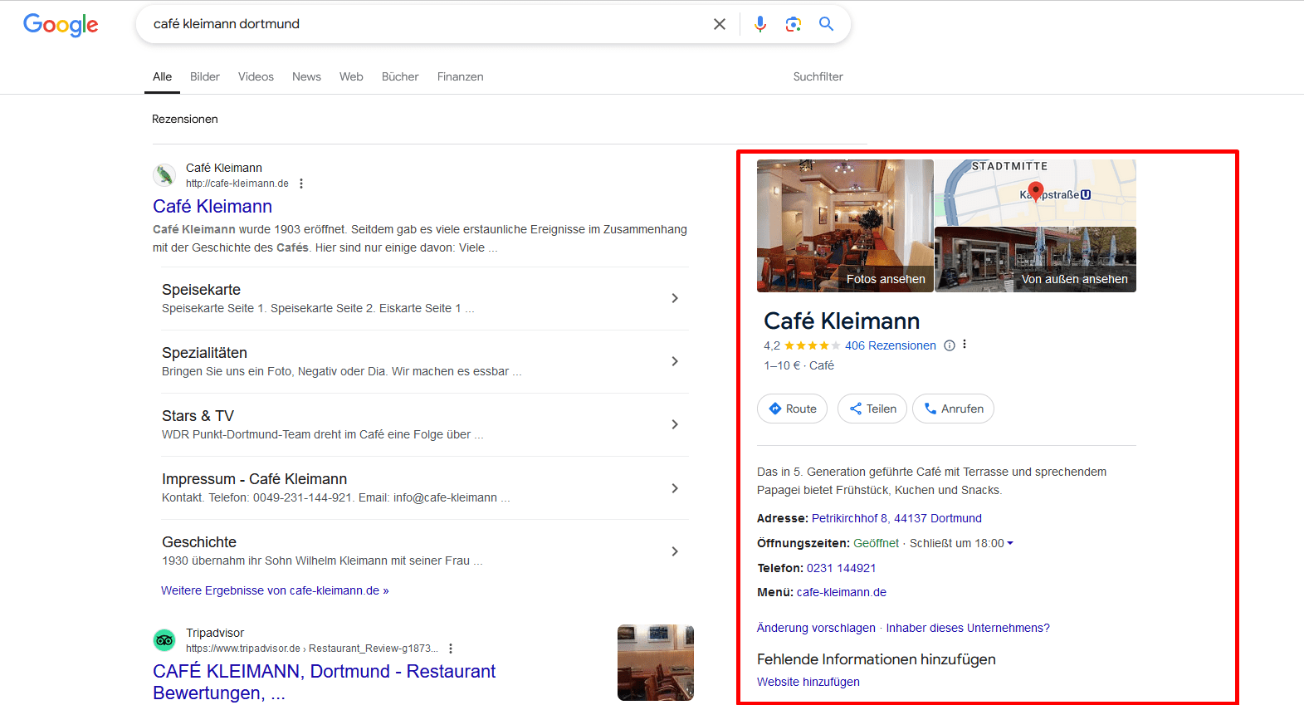Click the Rezensionen chip
This screenshot has height=705, width=1304.
click(x=185, y=119)
